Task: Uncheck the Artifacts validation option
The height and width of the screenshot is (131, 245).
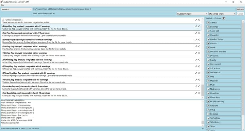Action: [x=208, y=22]
